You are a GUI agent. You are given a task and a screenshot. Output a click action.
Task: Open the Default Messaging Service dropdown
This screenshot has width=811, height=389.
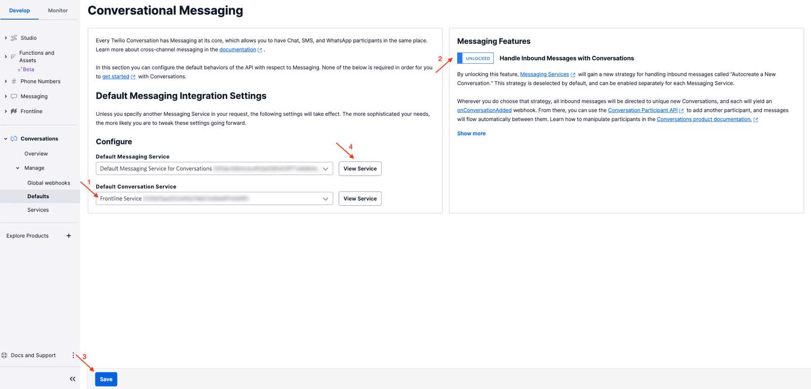tap(214, 168)
